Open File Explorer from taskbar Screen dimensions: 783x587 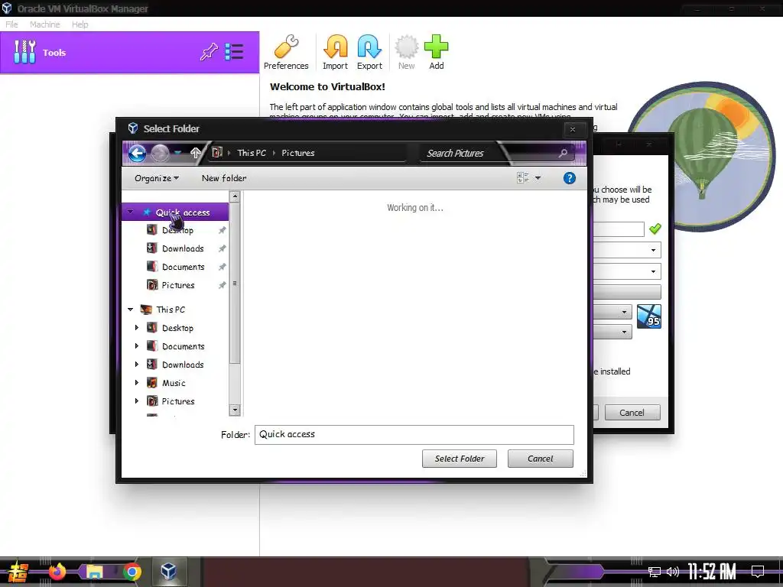94,572
